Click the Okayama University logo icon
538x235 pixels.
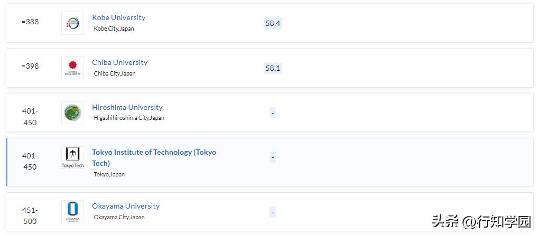(72, 211)
